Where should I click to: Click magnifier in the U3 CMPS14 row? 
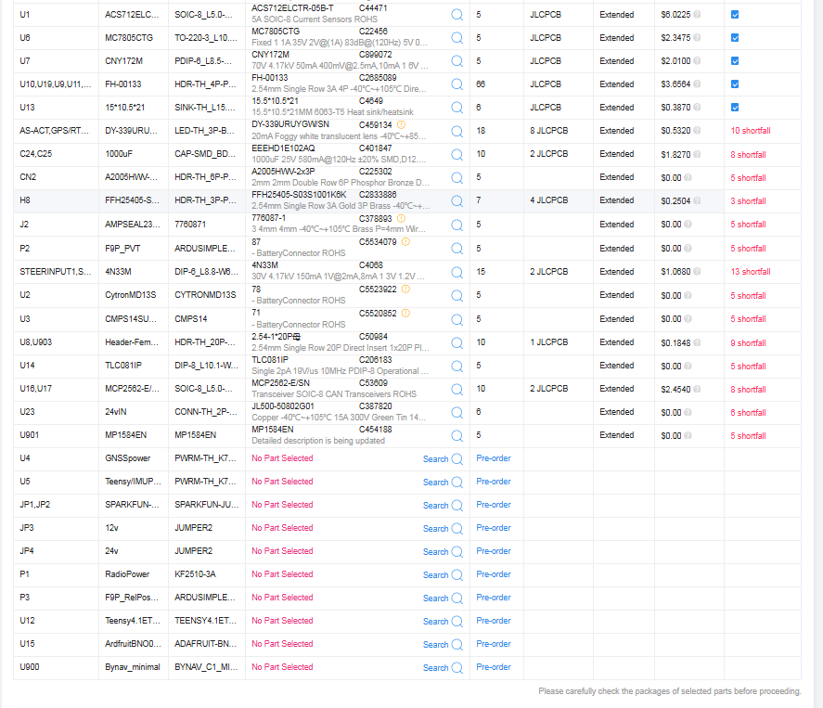457,319
